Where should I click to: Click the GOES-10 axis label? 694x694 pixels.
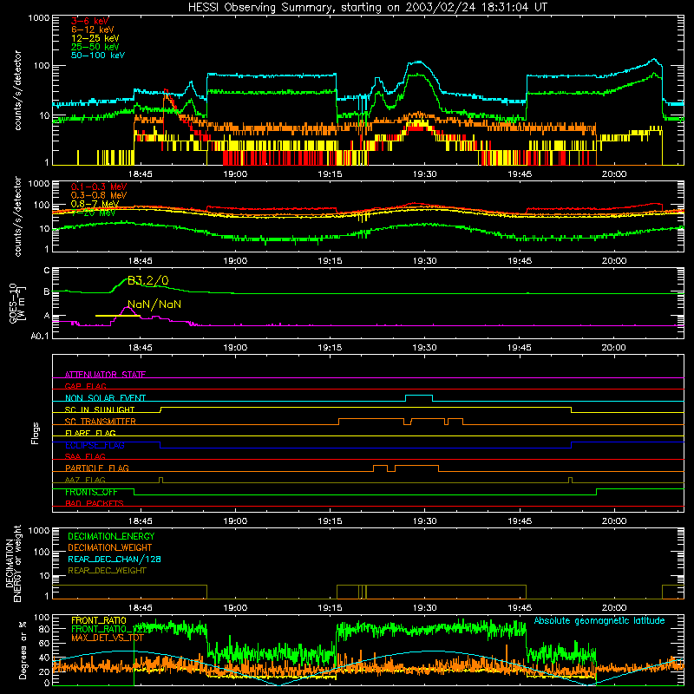click(x=17, y=303)
